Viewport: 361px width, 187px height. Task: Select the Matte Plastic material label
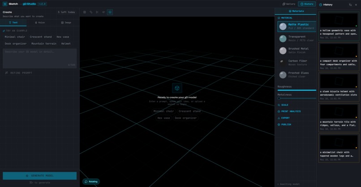298,25
